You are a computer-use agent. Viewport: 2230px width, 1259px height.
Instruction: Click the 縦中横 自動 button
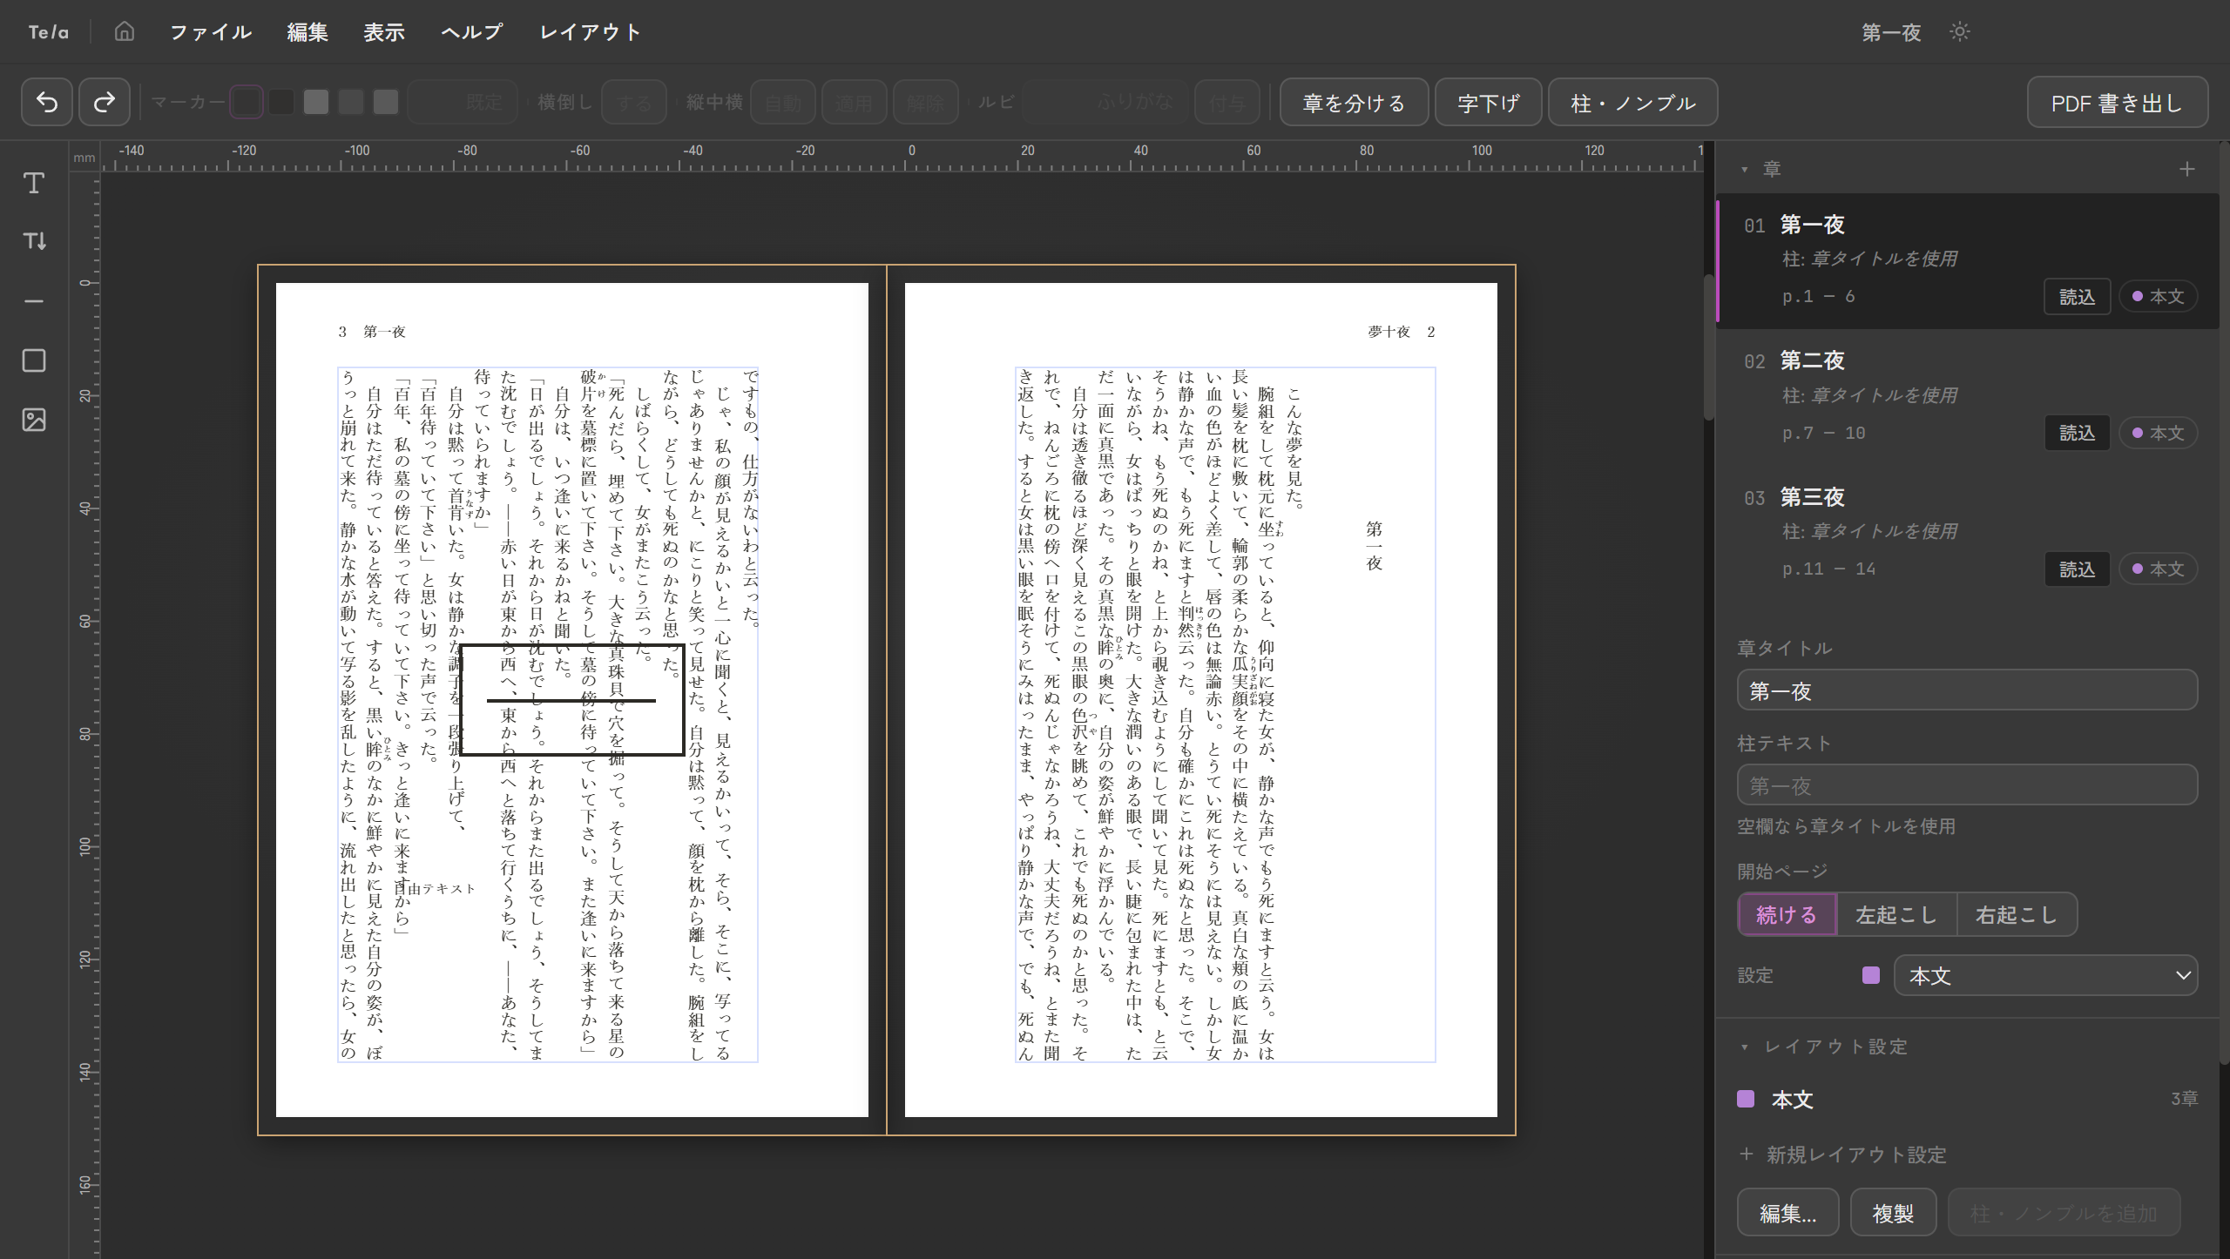tap(783, 103)
